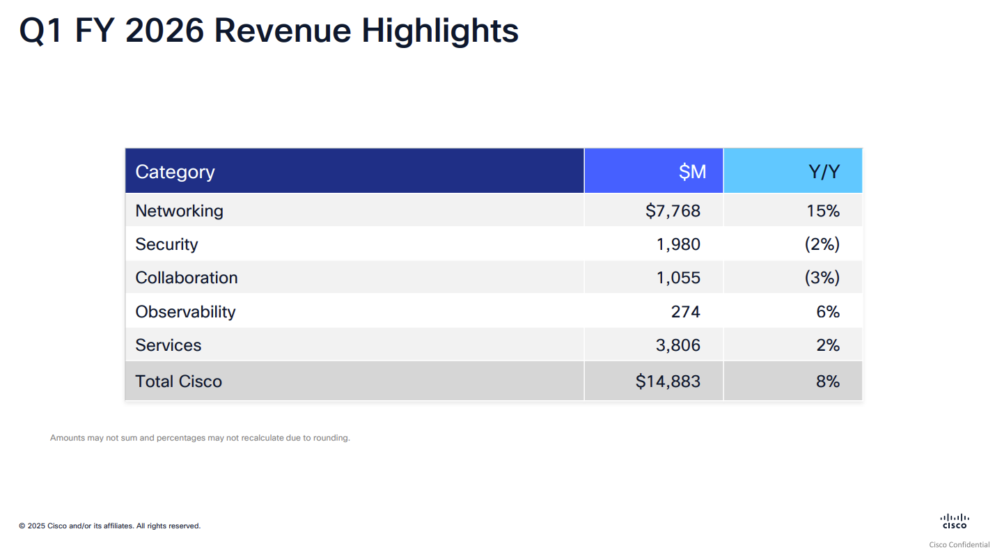
Task: Select the Networking row label
Action: point(179,211)
